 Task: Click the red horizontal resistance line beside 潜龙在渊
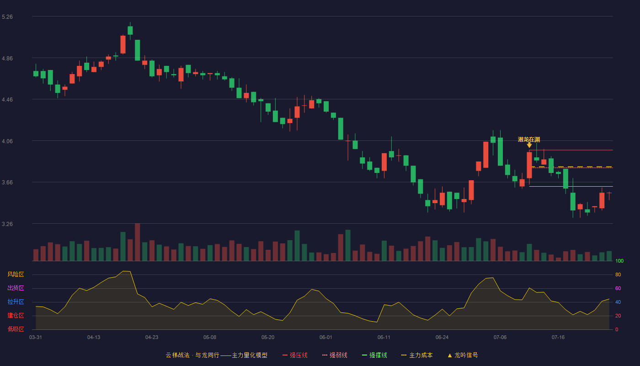571,150
